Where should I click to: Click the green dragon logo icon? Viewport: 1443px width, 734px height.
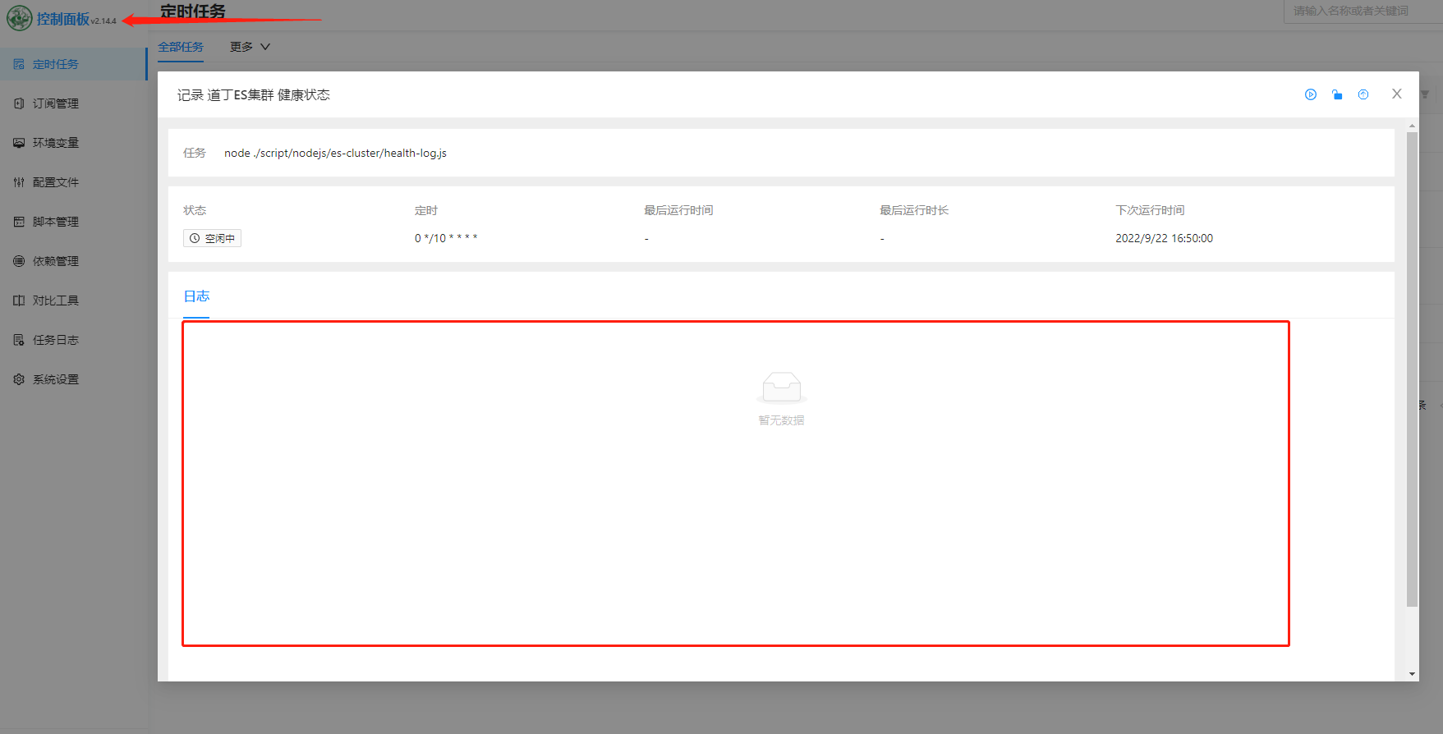click(x=19, y=18)
